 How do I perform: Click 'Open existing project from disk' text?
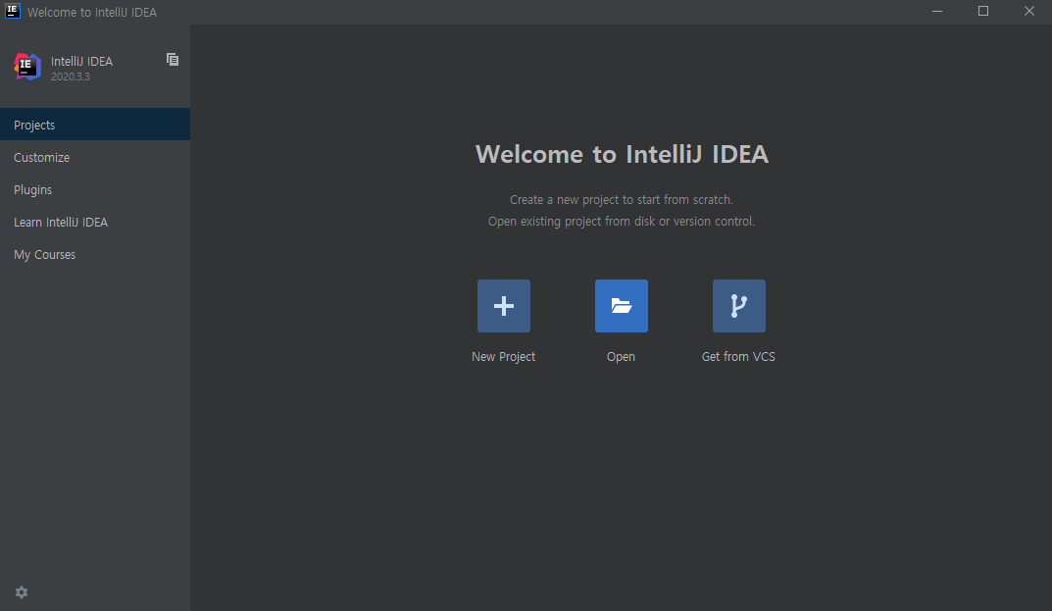coord(622,222)
